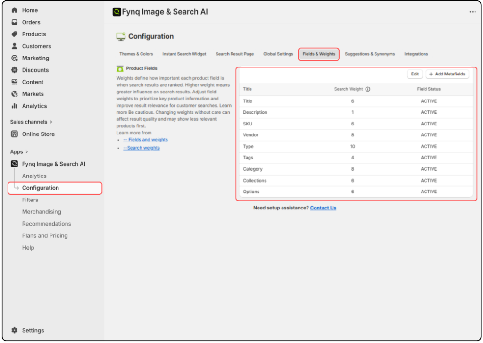Image resolution: width=483 pixels, height=343 pixels.
Task: Click the Vendor field row
Action: (x=356, y=135)
